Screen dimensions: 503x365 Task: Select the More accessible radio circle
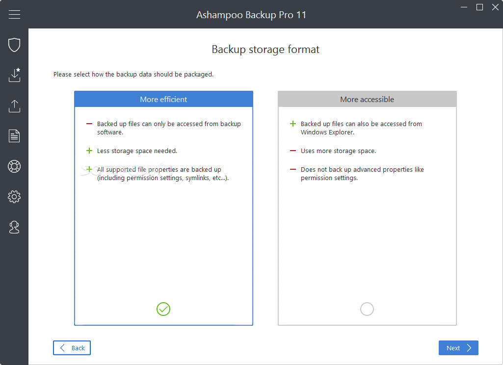(x=367, y=309)
